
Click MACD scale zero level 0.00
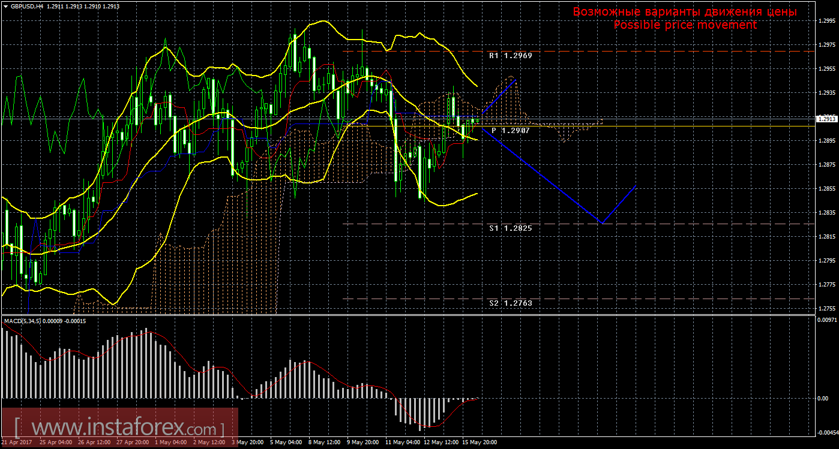coord(823,398)
